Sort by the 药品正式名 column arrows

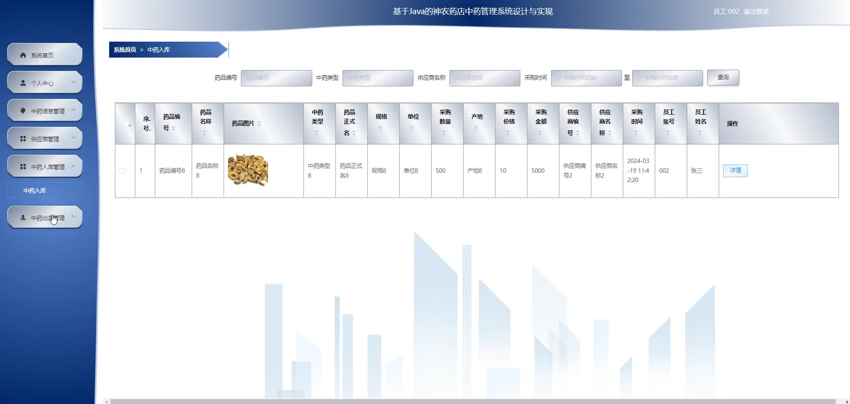pyautogui.click(x=354, y=133)
